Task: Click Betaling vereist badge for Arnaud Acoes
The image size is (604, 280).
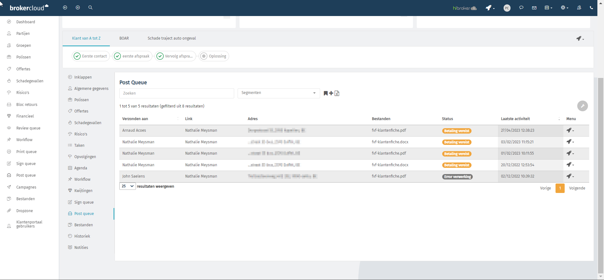Action: pos(457,131)
